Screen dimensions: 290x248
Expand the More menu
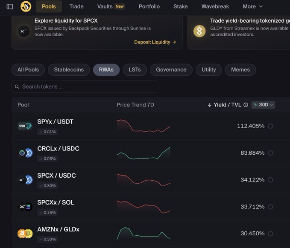(253, 6)
